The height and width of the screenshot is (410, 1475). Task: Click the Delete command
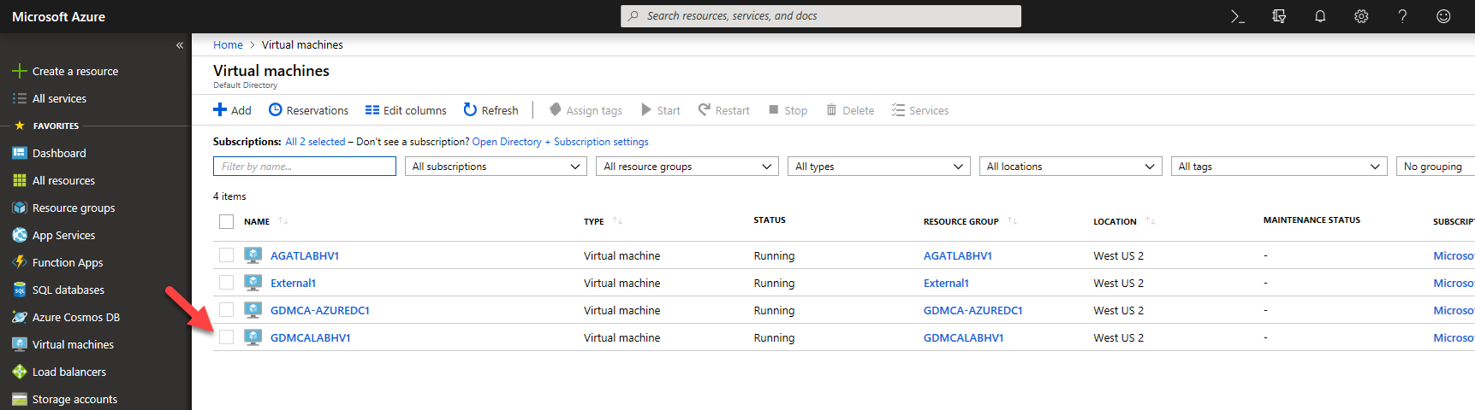[x=850, y=110]
